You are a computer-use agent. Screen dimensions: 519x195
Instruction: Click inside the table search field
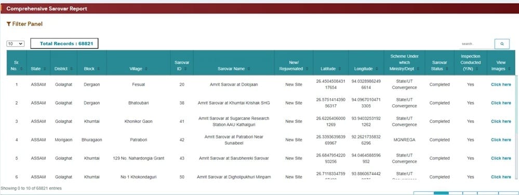[476, 44]
